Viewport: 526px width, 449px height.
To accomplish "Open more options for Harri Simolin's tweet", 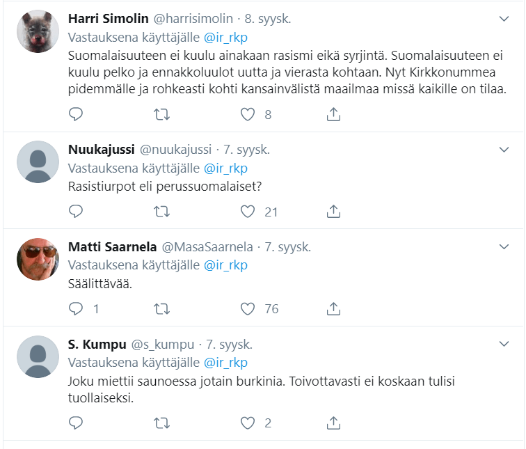I will pyautogui.click(x=504, y=19).
